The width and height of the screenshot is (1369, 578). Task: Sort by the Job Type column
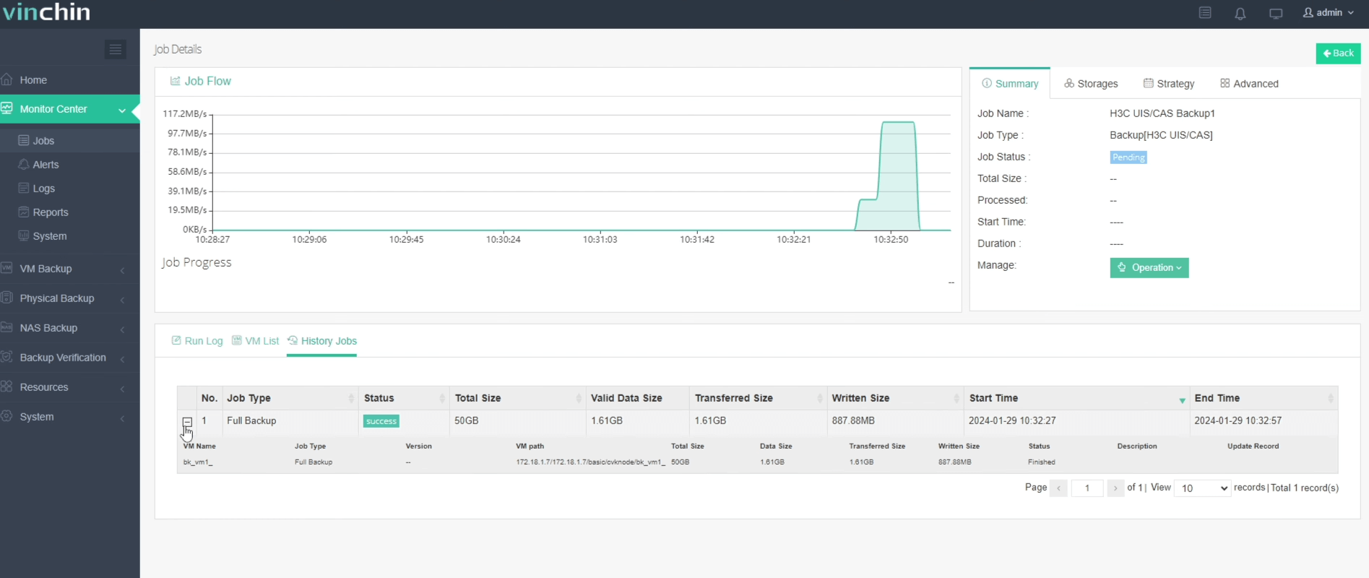click(290, 398)
